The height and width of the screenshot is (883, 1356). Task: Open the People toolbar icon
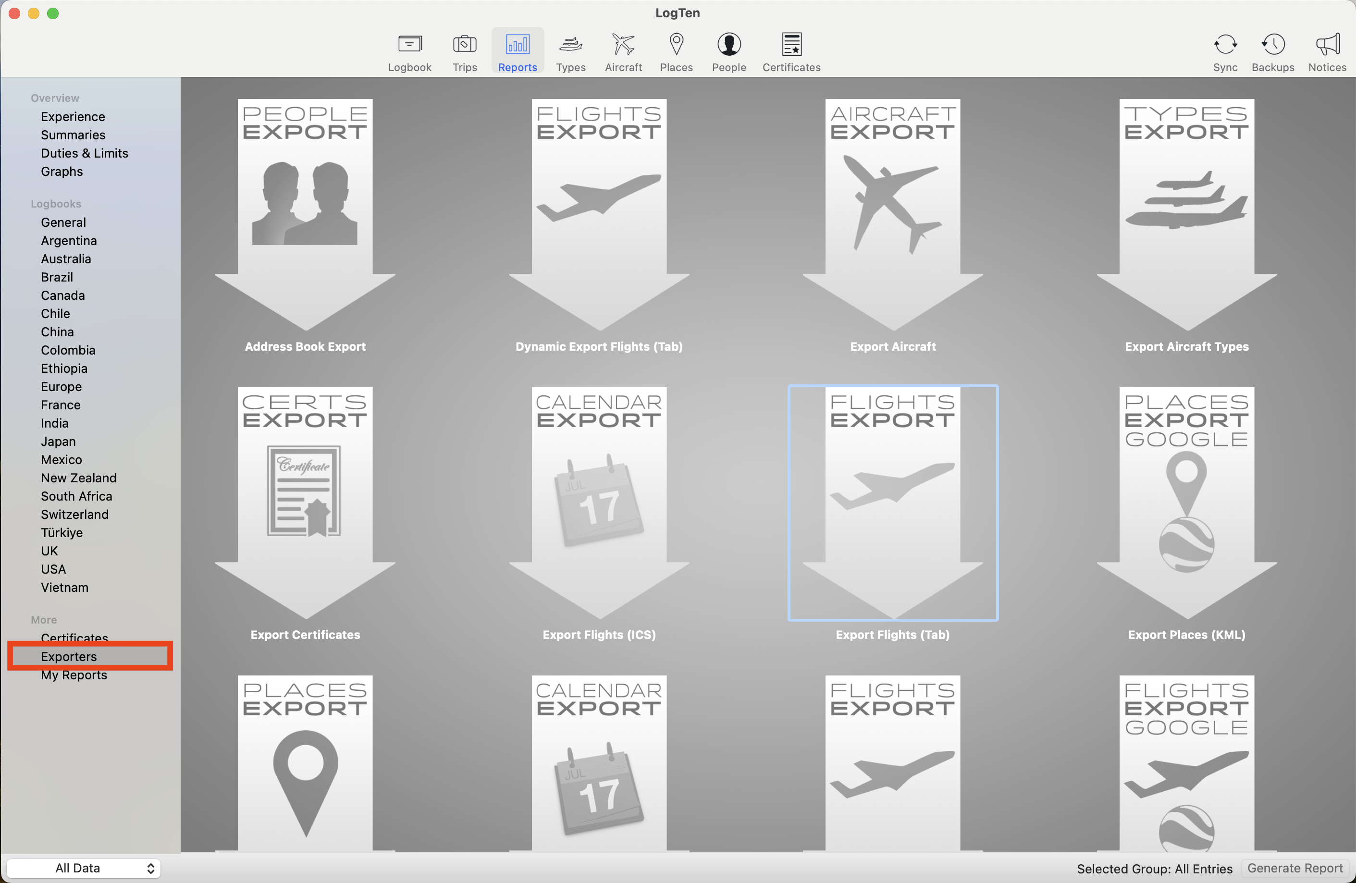tap(729, 52)
